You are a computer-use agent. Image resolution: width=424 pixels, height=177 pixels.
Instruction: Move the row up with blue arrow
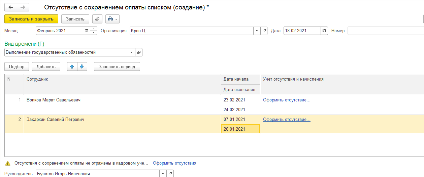pos(72,67)
